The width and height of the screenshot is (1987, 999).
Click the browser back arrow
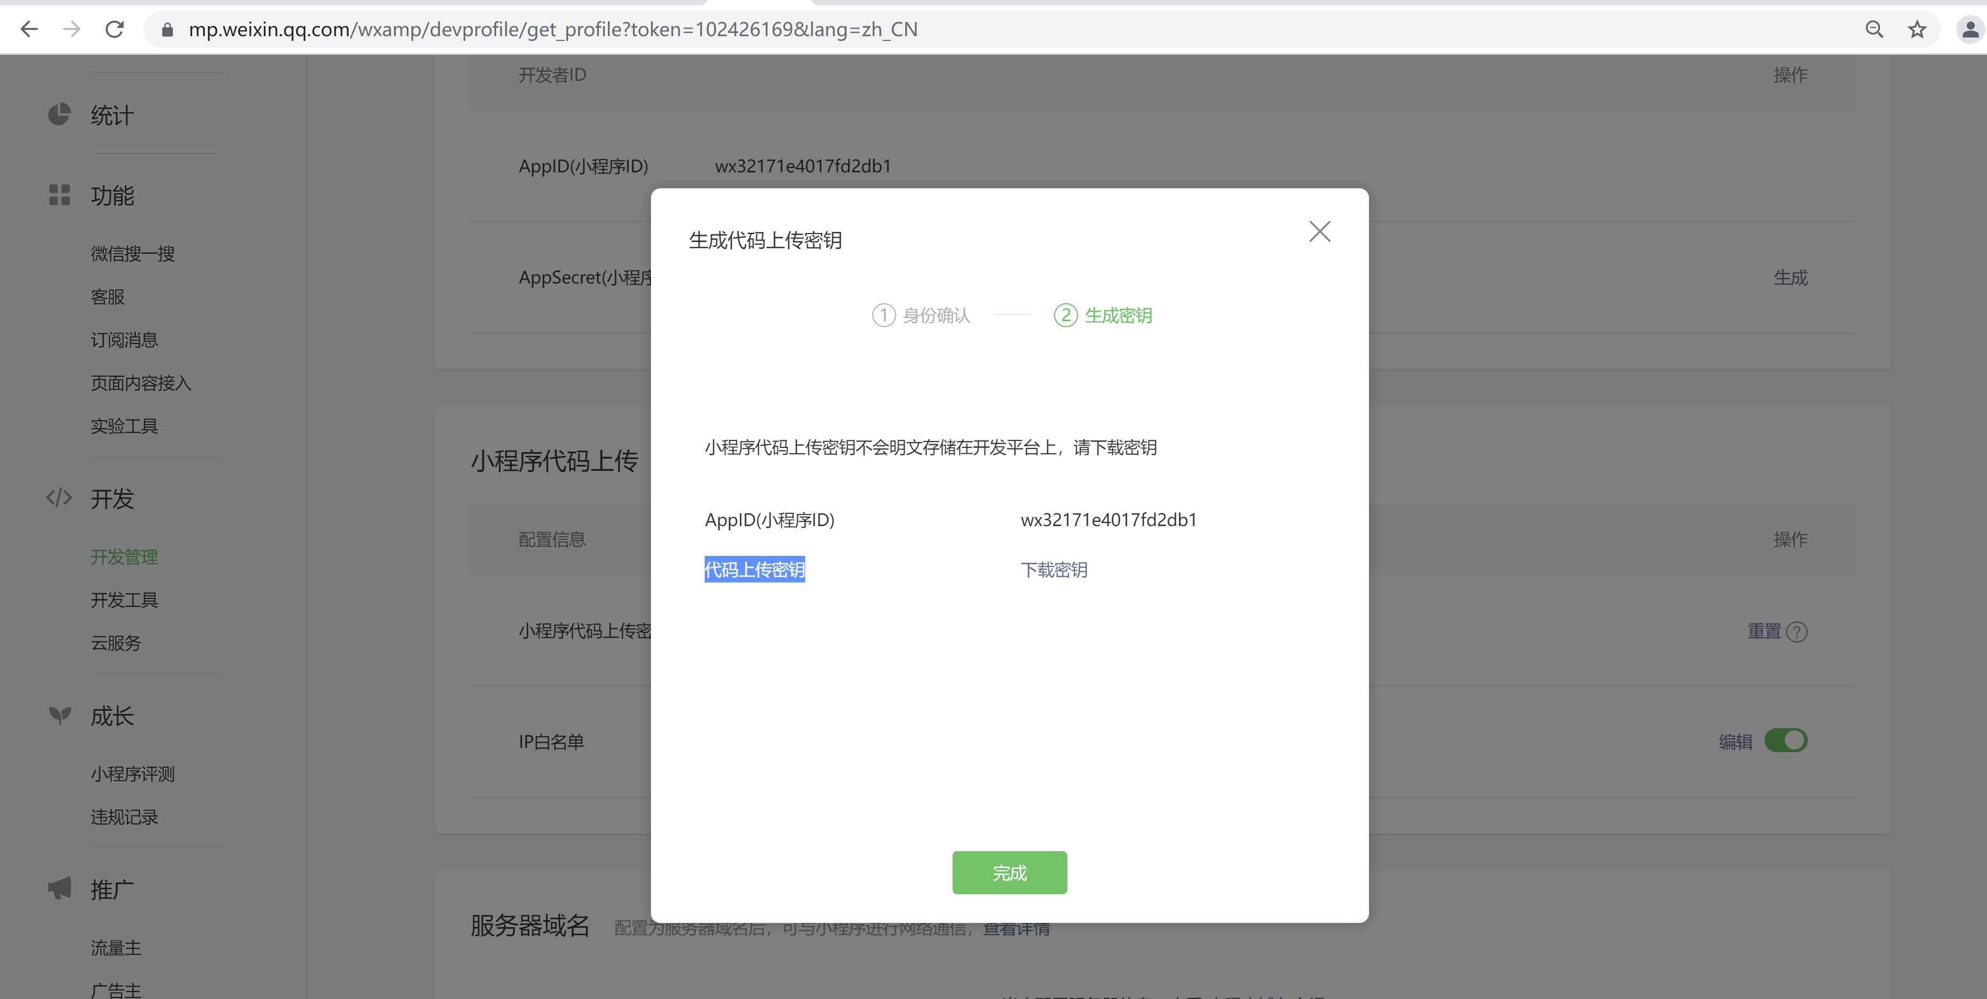tap(29, 29)
